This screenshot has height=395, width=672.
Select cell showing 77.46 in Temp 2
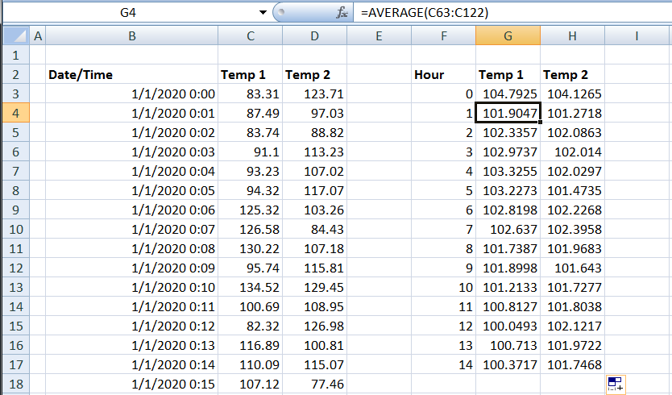coord(314,384)
